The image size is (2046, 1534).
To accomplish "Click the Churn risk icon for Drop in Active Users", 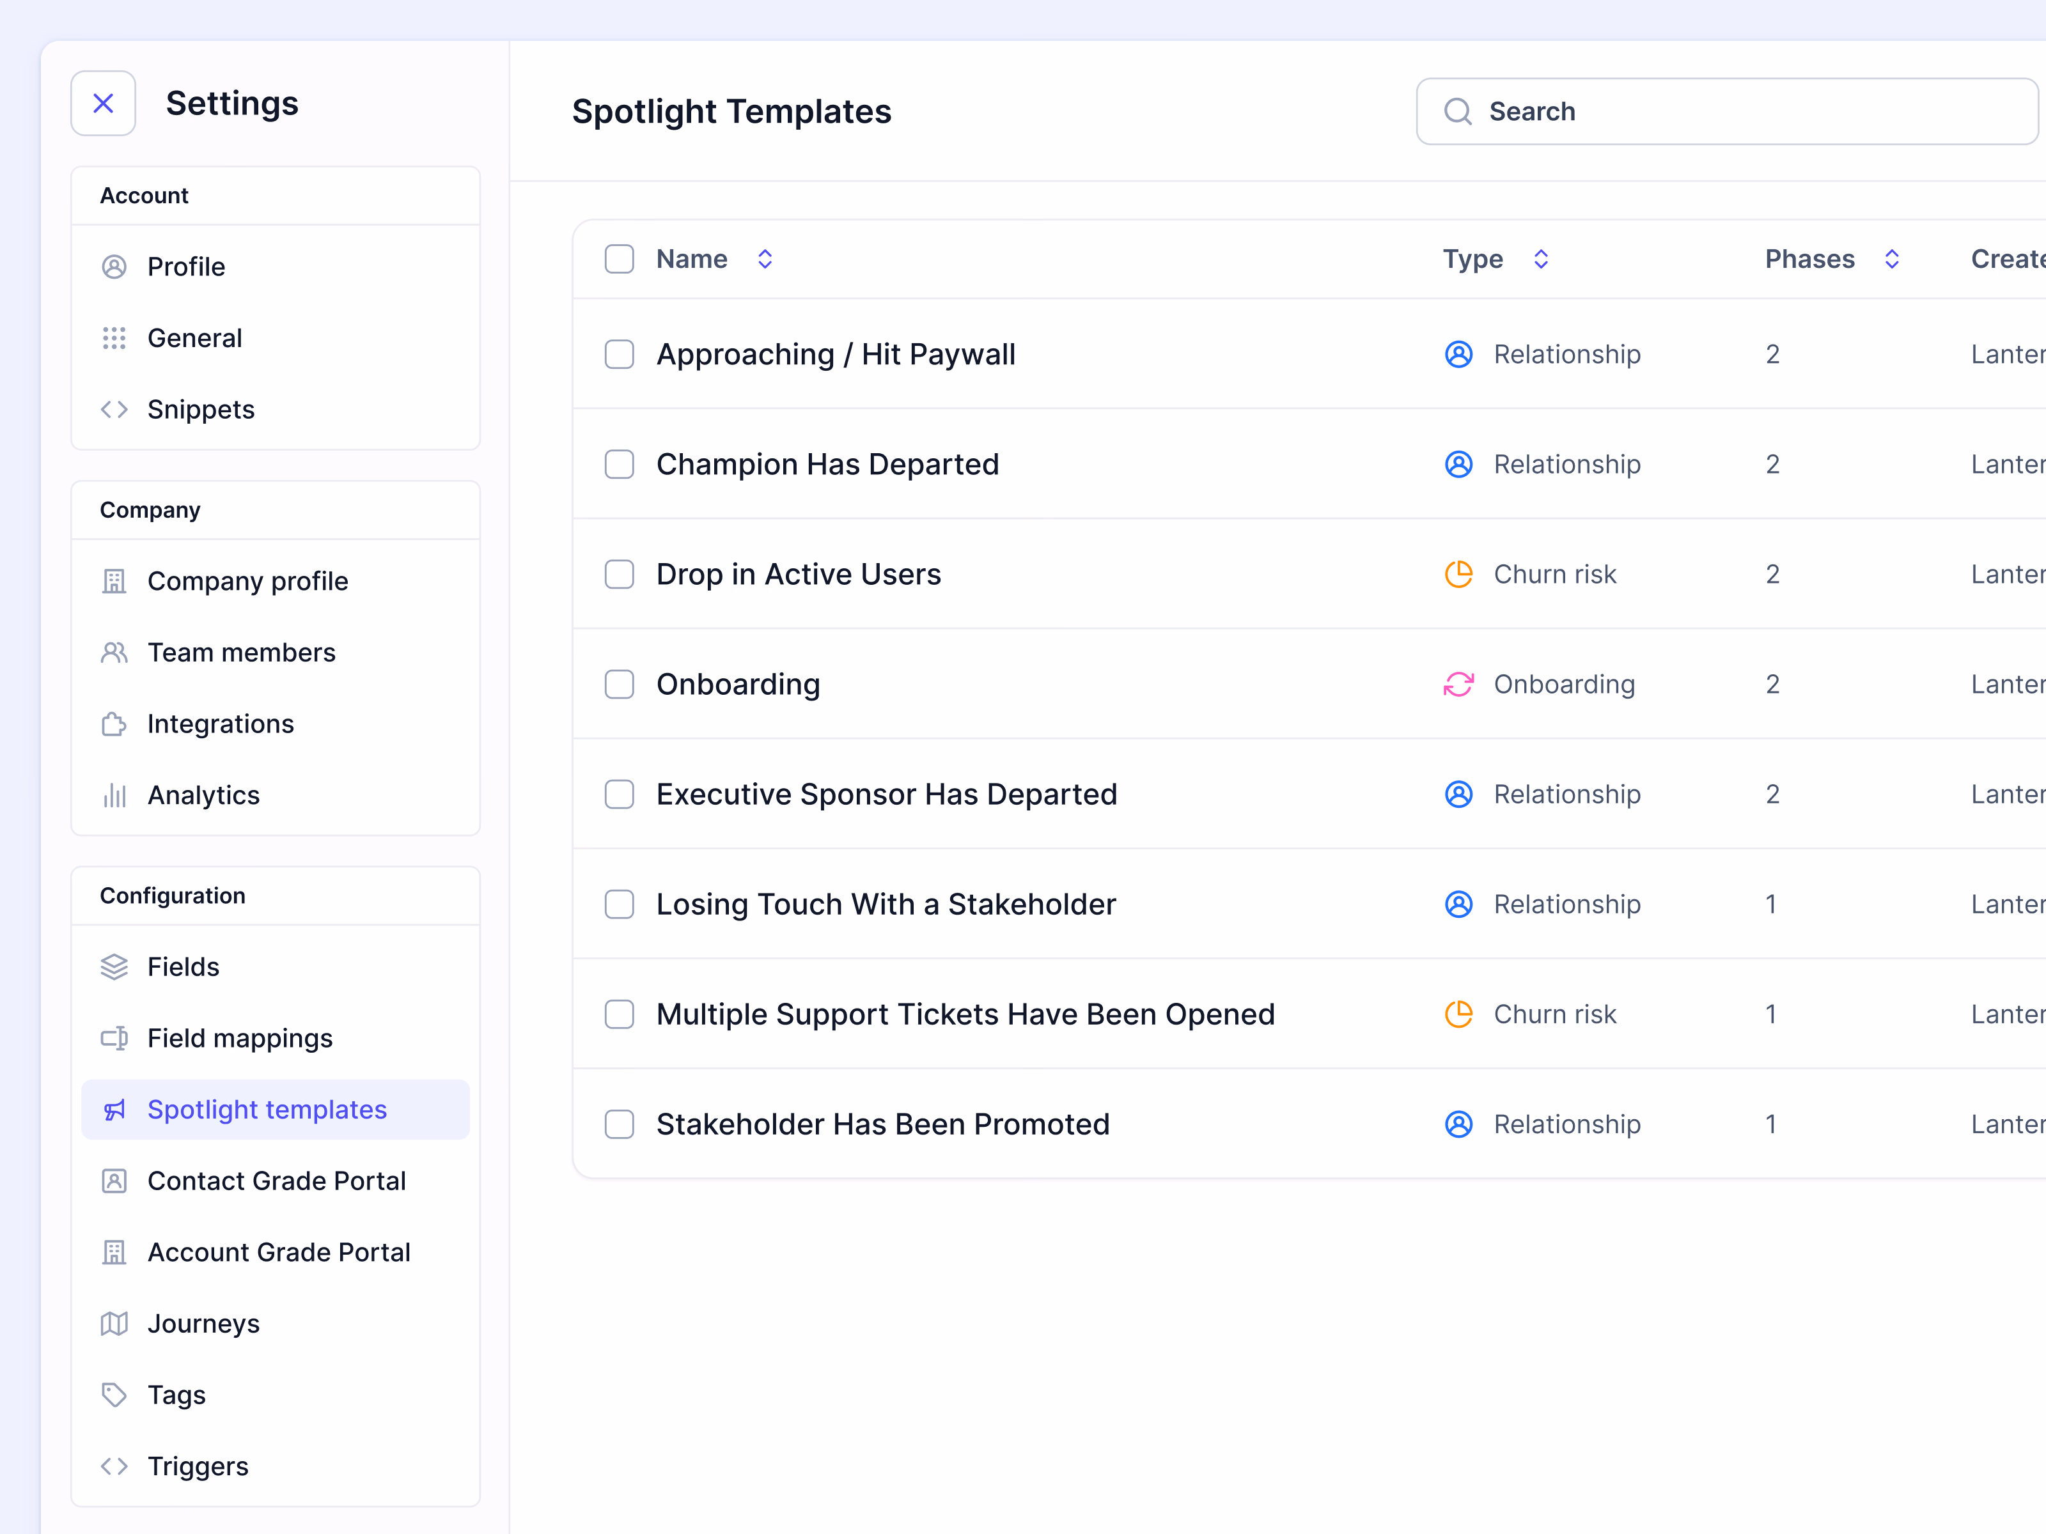I will [x=1458, y=574].
